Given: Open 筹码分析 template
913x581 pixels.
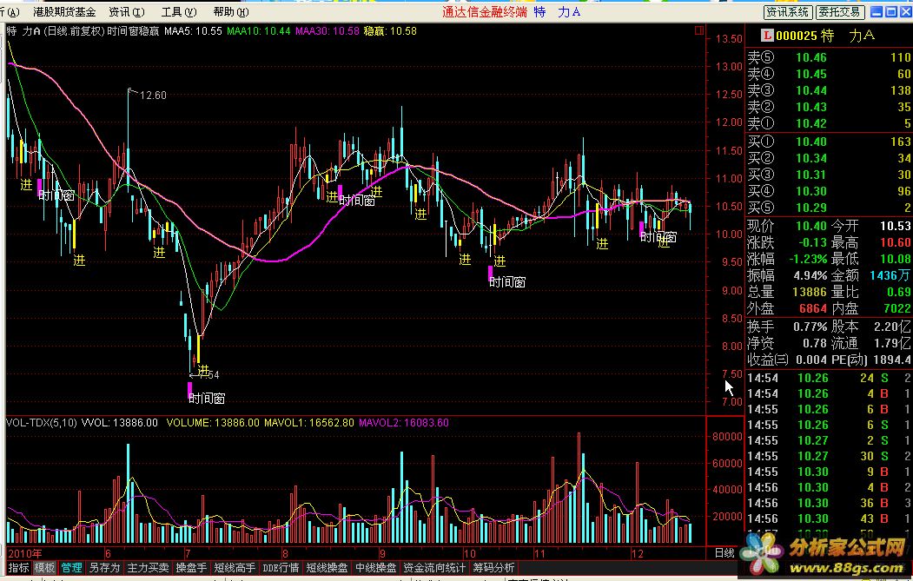Looking at the screenshot, I should 493,568.
